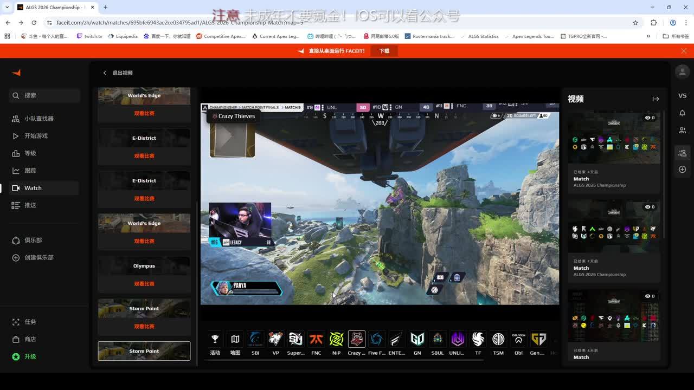This screenshot has height=390, width=694.
Task: Click the VS matchmaking icon
Action: tap(682, 96)
